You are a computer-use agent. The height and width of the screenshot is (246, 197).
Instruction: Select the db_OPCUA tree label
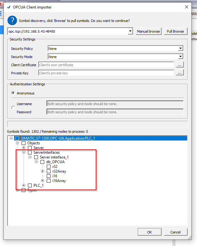point(55,162)
